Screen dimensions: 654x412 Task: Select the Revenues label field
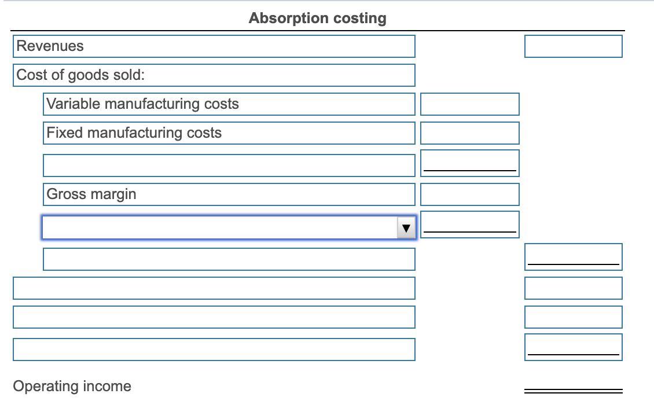(214, 46)
